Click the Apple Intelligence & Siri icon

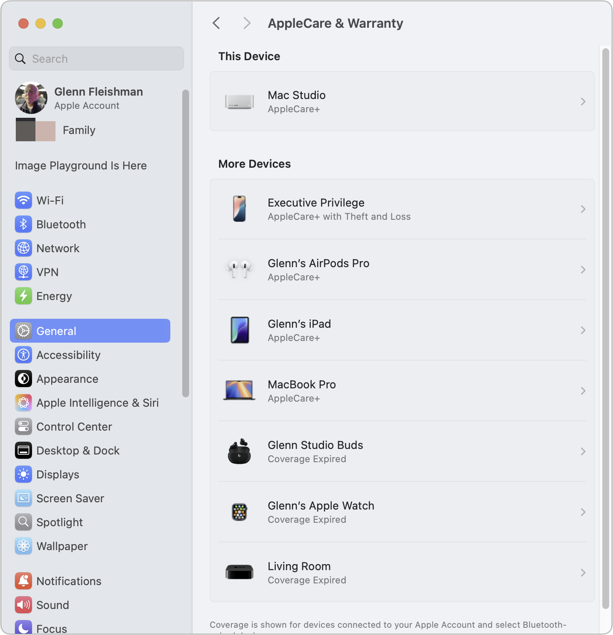(23, 402)
